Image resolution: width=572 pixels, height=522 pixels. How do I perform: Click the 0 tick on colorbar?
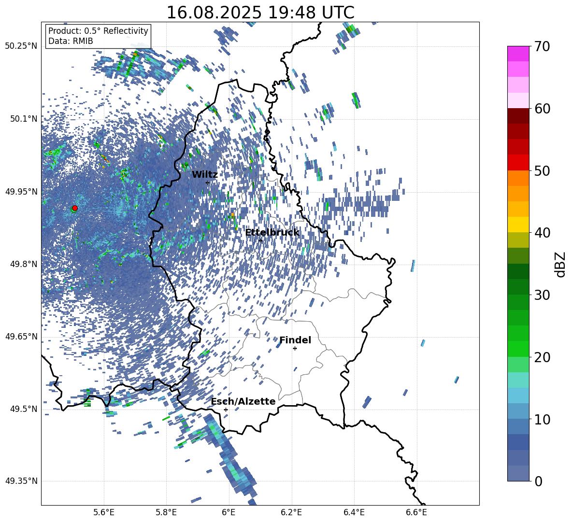click(x=538, y=481)
